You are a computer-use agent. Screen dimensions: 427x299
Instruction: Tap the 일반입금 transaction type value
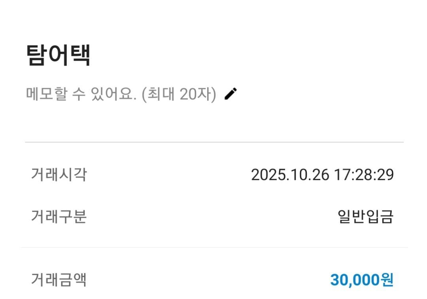coord(365,217)
